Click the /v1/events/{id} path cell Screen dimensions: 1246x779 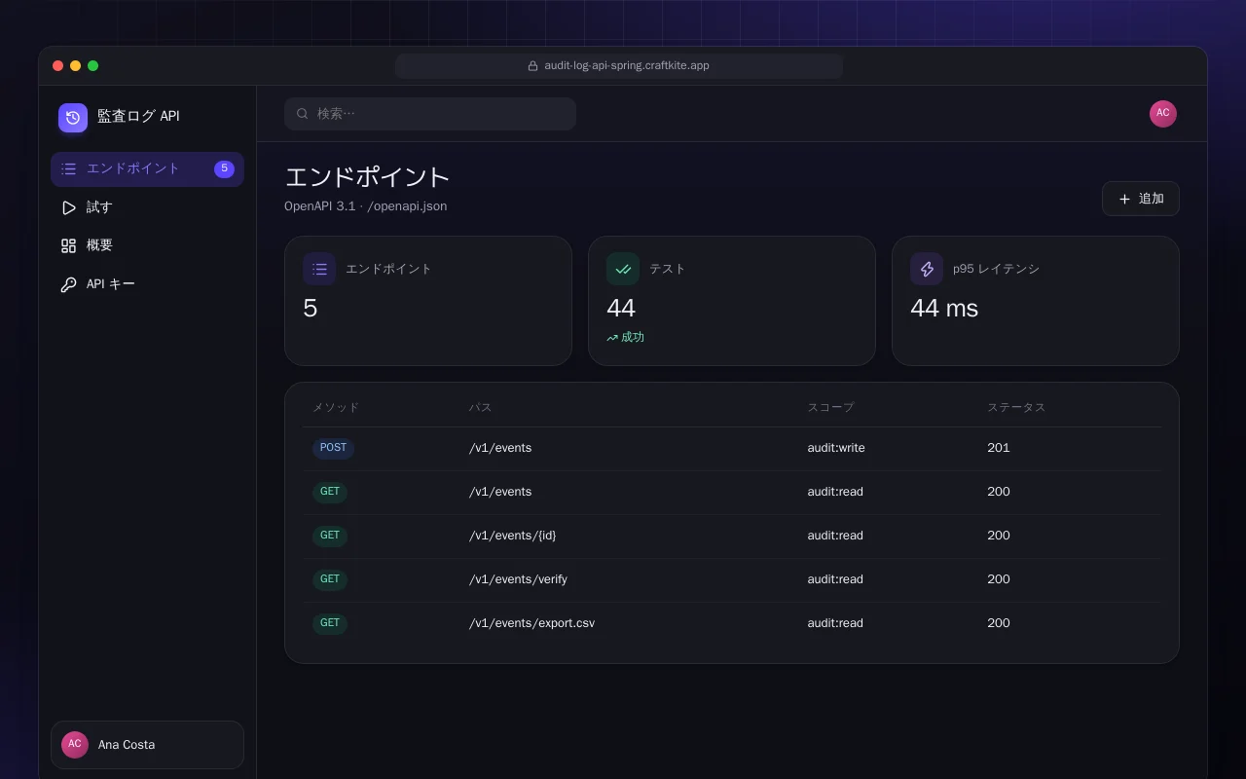point(513,536)
